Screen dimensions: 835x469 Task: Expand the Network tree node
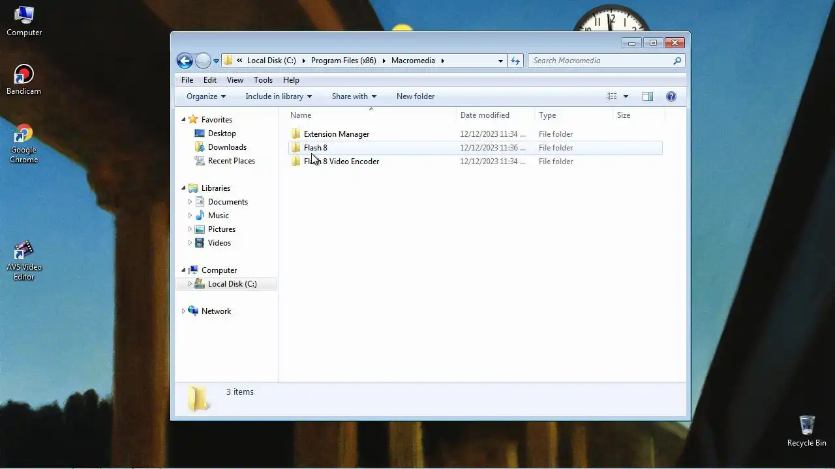[183, 311]
